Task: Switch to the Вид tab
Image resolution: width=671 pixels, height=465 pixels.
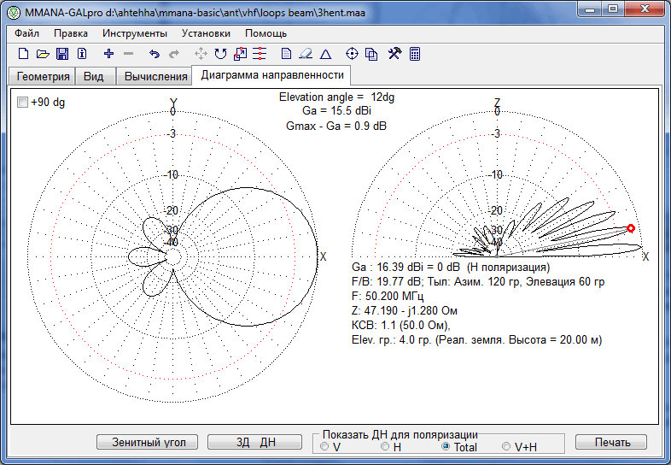Action: 94,76
